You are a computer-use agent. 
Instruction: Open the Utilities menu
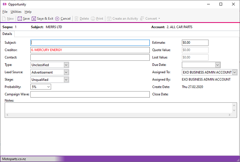pyautogui.click(x=16, y=12)
